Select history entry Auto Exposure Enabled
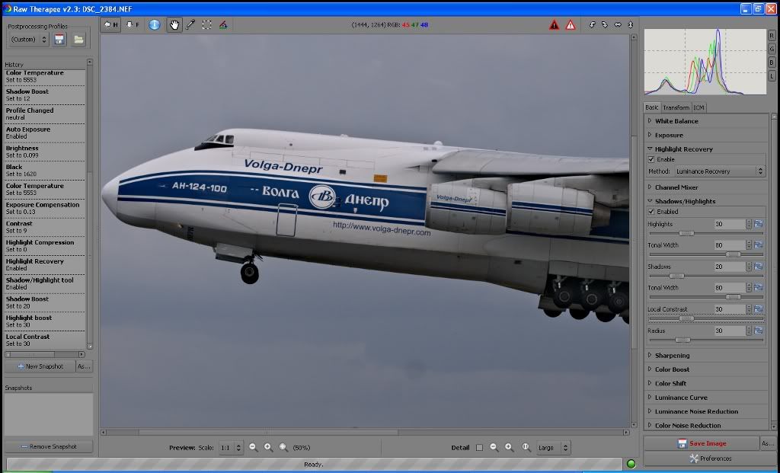 pyautogui.click(x=45, y=133)
